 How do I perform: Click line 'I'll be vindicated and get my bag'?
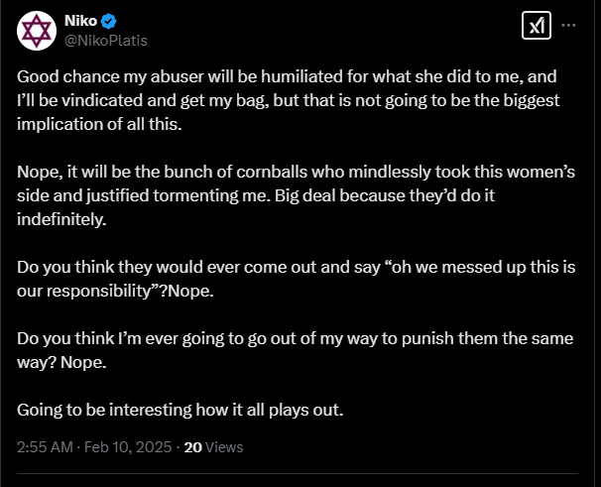tap(289, 100)
